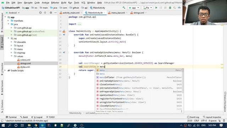Collapse the res folder
This screenshot has height=128, width=227.
(x=9, y=38)
